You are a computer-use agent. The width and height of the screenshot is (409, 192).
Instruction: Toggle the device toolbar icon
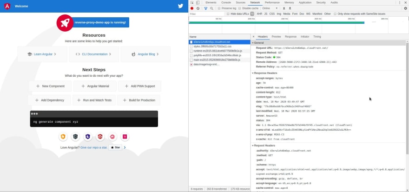point(198,3)
